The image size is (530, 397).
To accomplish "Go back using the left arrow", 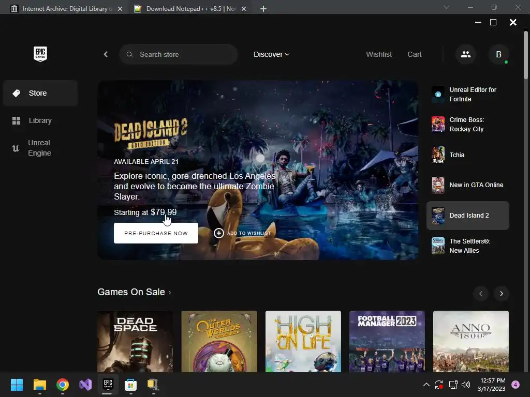I will point(106,54).
